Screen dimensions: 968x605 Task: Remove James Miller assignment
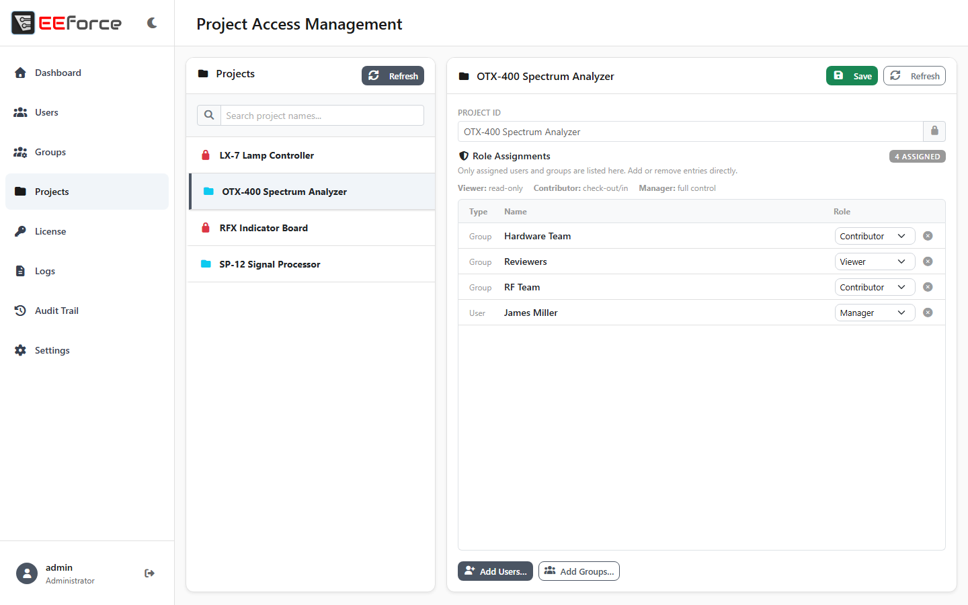click(928, 313)
